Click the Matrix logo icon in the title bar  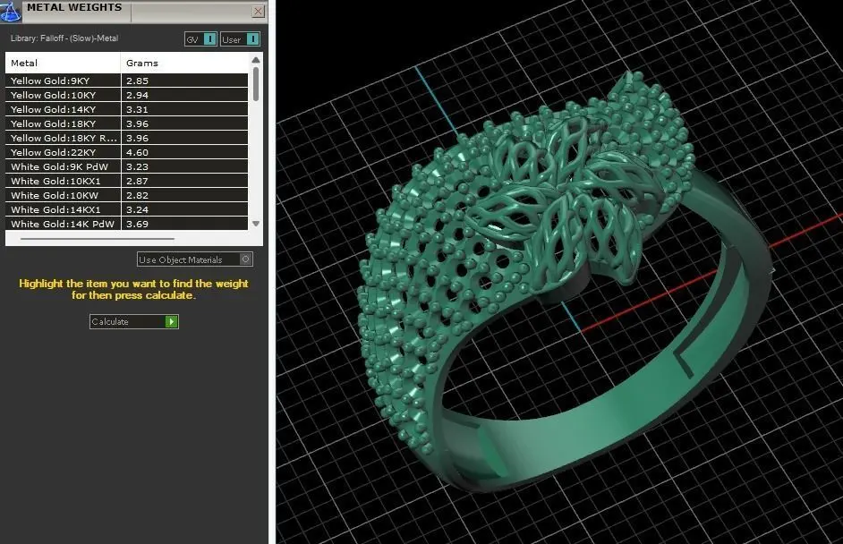(x=10, y=12)
